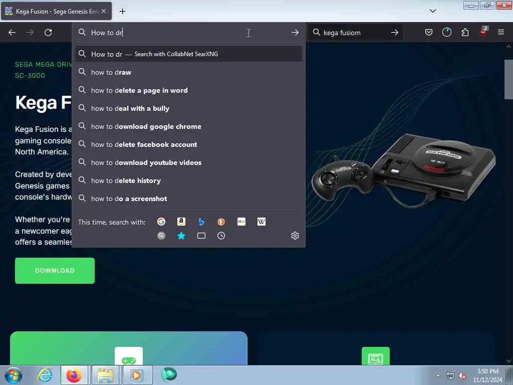
Task: Search this time with DuckDuckGo
Action: (221, 222)
